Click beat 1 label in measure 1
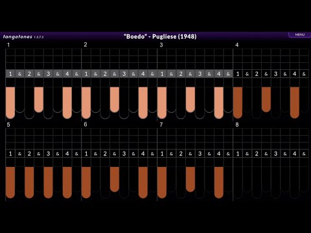Viewport: 311px width, 233px height. [10, 74]
